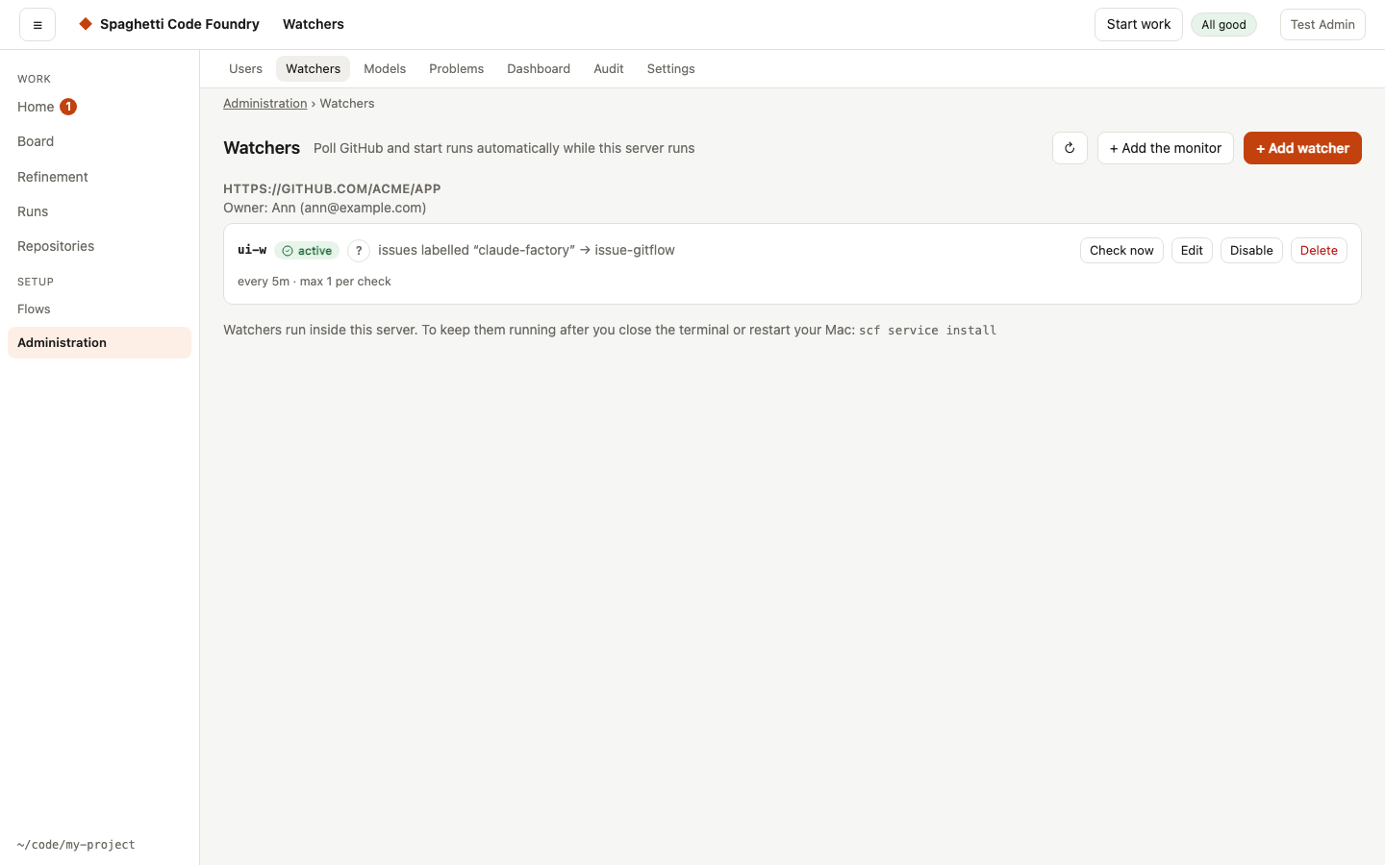Refresh the watchers list
Viewport: 1385px width, 865px height.
click(1070, 148)
